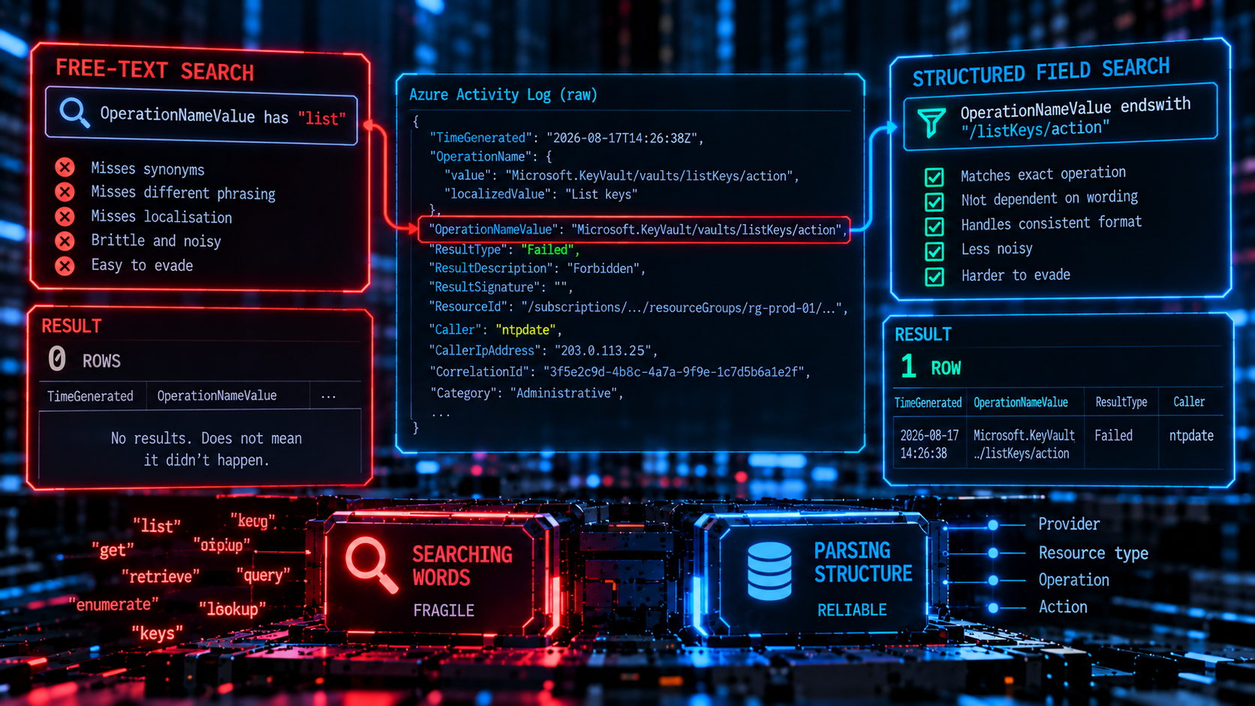Select the ntpdate cell in result row
Viewport: 1255px width, 706px height.
click(x=1191, y=435)
